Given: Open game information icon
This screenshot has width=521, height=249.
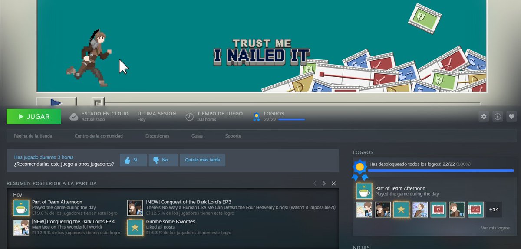Looking at the screenshot, I should tap(498, 116).
